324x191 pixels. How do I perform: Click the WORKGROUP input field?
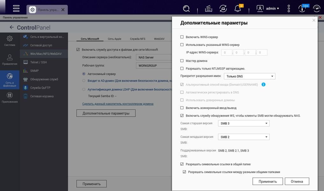click(x=154, y=66)
